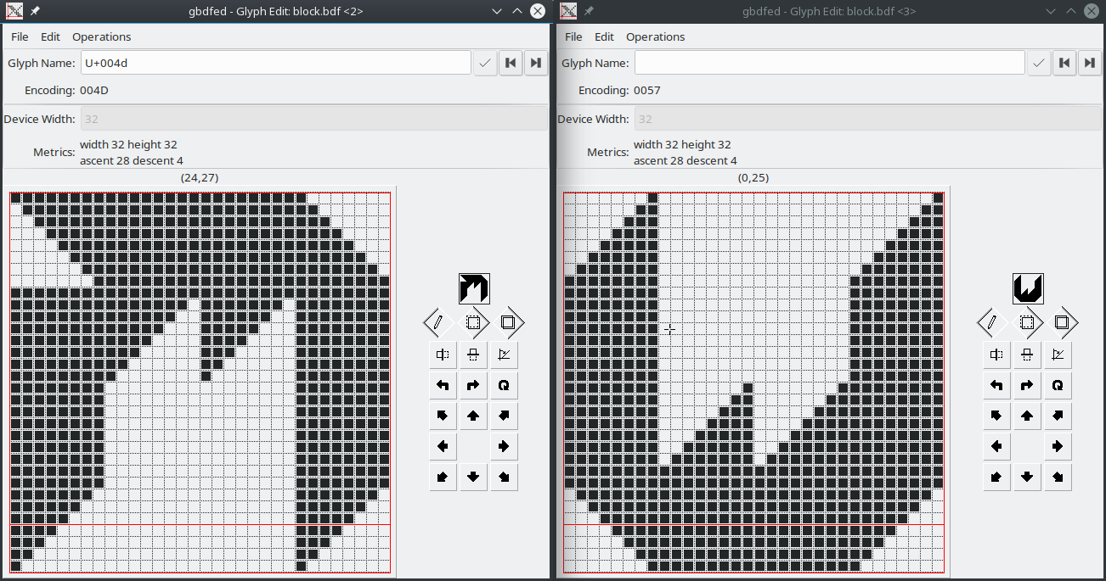1106x581 pixels.
Task: Rotate glyph right 90 degrees in right window
Action: pos(1027,385)
